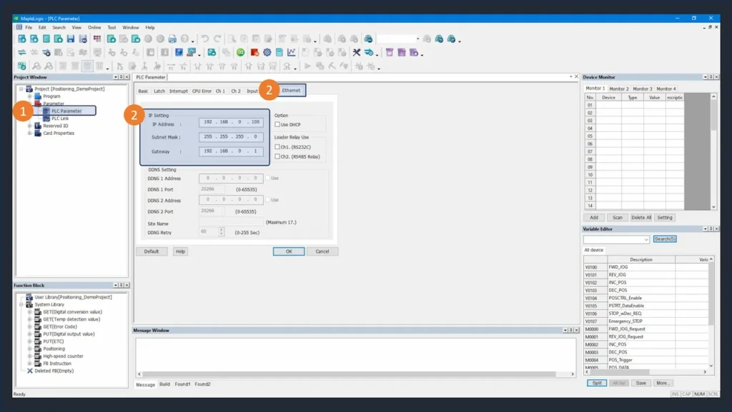Open the Online menu
The width and height of the screenshot is (732, 412).
(x=94, y=27)
